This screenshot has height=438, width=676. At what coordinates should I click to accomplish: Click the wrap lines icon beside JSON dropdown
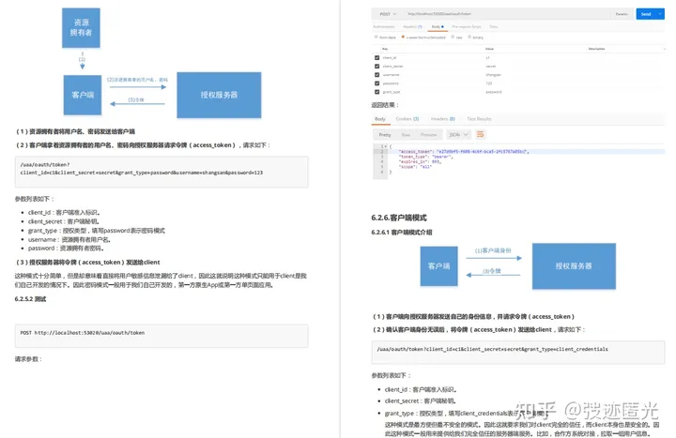click(481, 135)
